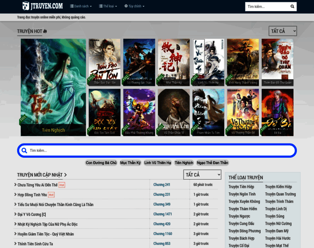Open the Tất Cả filter for Truyện Mới Cập Nhật
Viewport: 314px width, 248px height.
point(202,175)
